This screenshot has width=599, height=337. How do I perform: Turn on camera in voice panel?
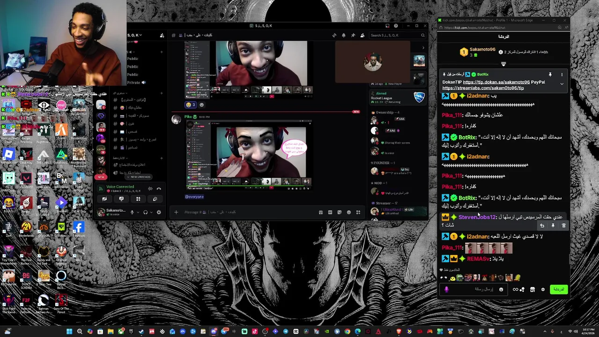[x=104, y=199]
